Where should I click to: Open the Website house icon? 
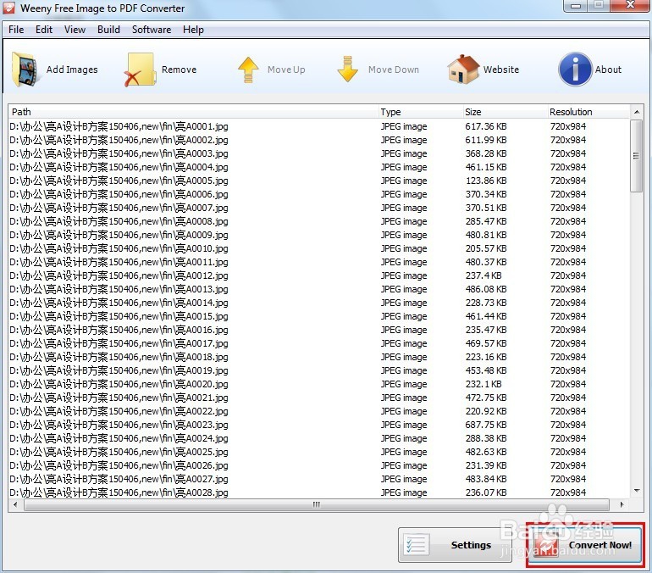pyautogui.click(x=463, y=69)
